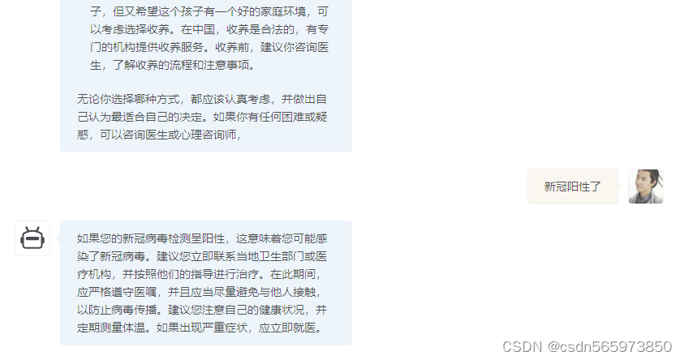Click the line starting 以考虑选择收养
The width and height of the screenshot is (684, 360).
coord(209,29)
